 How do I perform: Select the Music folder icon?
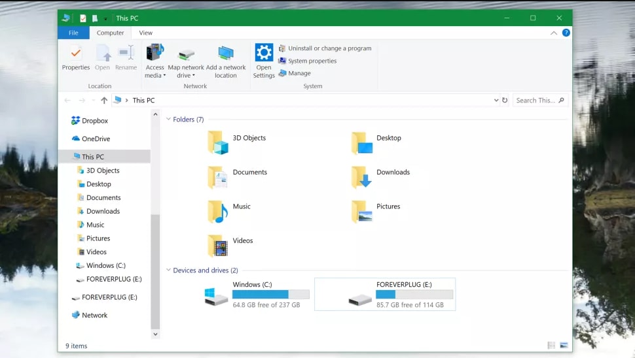coord(218,211)
